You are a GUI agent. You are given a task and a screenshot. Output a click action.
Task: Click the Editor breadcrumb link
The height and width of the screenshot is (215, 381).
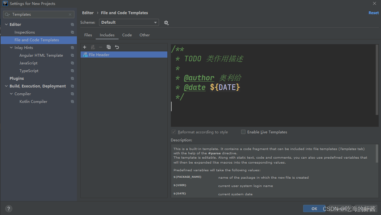point(88,13)
